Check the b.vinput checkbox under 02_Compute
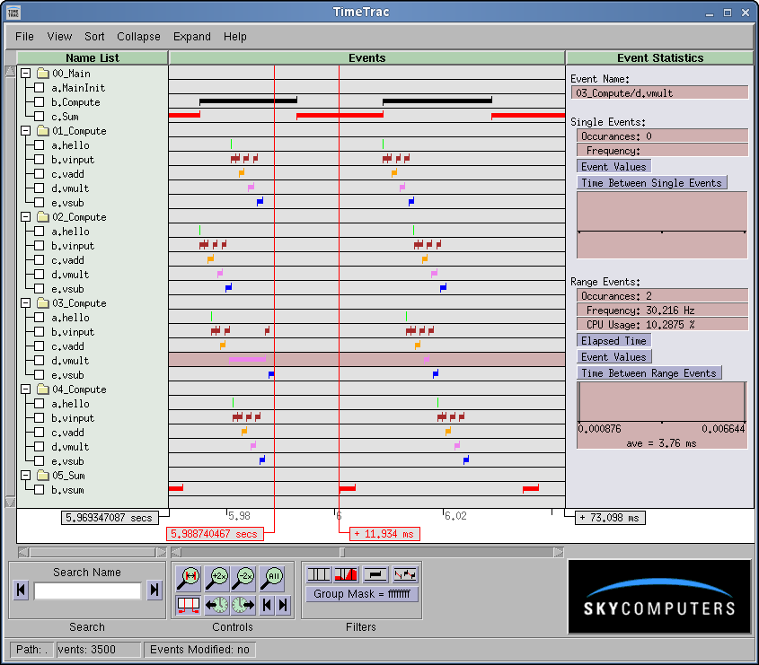This screenshot has width=759, height=665. coord(40,246)
